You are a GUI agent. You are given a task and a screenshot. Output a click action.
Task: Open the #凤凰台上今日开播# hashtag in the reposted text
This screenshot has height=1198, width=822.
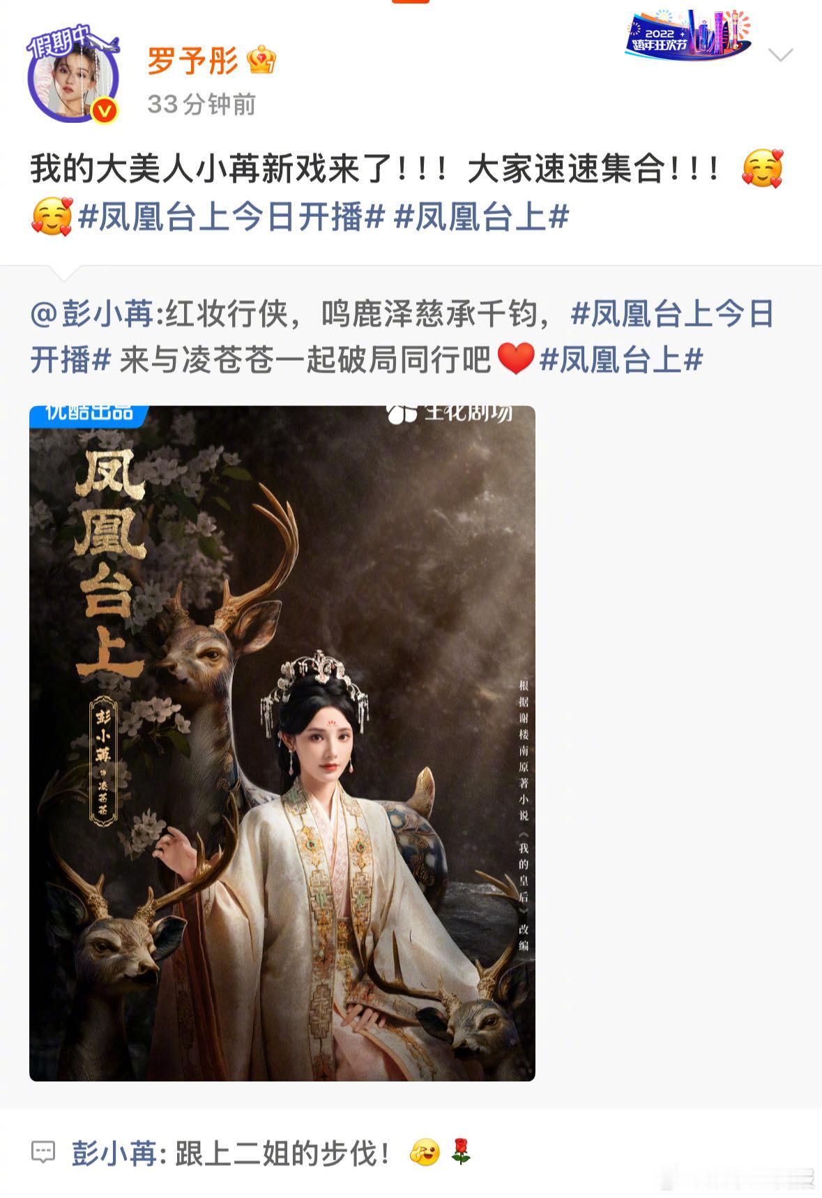402,337
